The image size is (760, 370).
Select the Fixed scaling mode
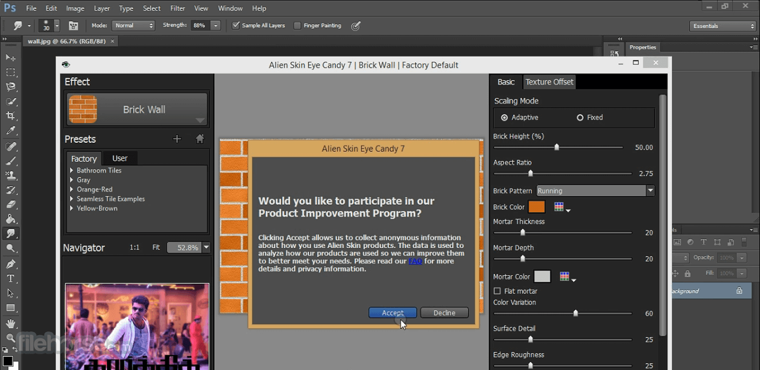(580, 117)
